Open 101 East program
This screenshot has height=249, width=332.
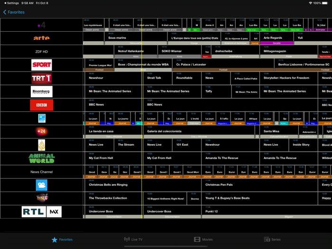[x=187, y=145]
